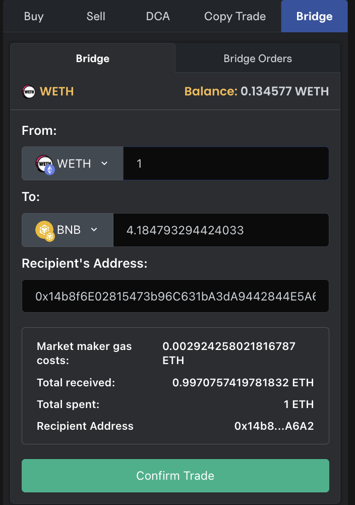355x505 pixels.
Task: Expand the BNB dropdown chevron
Action: [x=94, y=230]
